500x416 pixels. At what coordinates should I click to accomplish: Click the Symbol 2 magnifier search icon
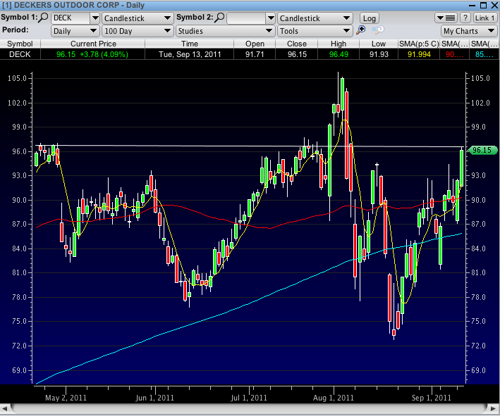(220, 18)
